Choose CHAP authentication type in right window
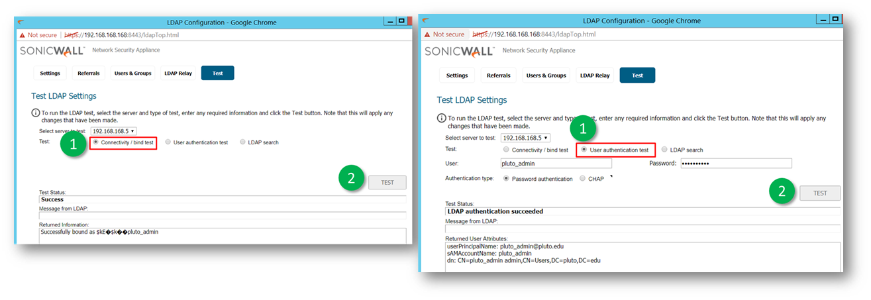This screenshot has height=300, width=871. pos(583,179)
